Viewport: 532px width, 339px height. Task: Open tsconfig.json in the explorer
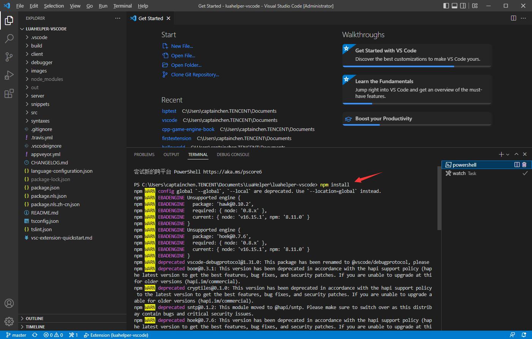(72, 221)
